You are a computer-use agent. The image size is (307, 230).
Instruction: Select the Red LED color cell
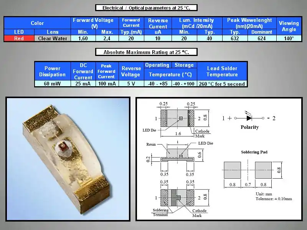tap(19, 38)
